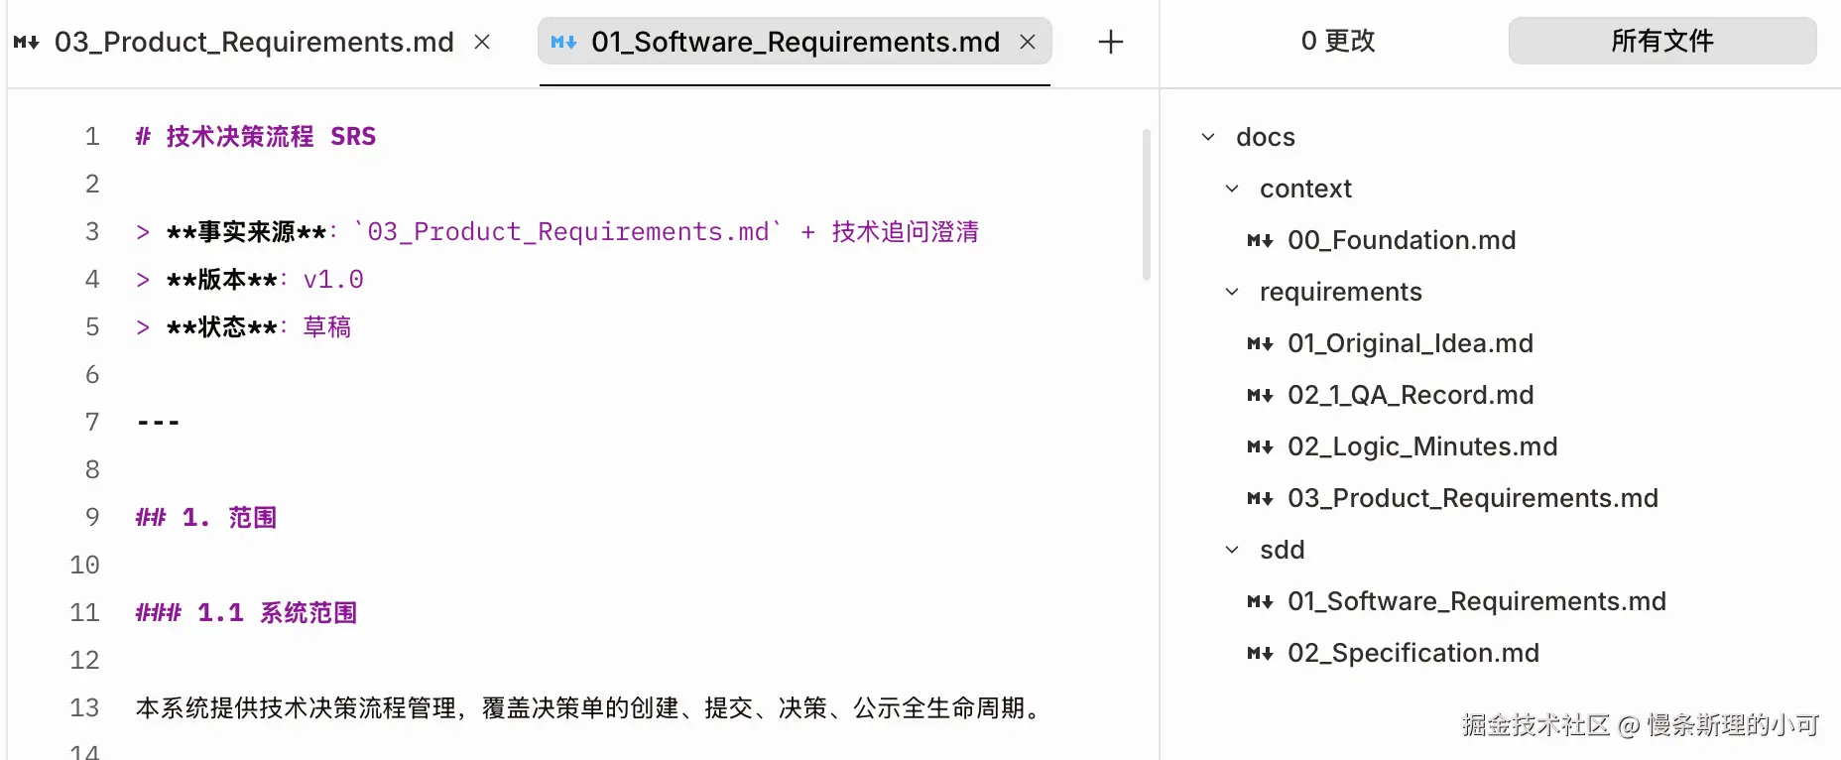Click markdown icon beside 01_Original_Idea.md
The image size is (1841, 760).
1260,343
